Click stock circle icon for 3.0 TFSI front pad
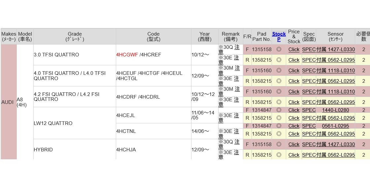The image size is (370, 186). tap(279, 49)
